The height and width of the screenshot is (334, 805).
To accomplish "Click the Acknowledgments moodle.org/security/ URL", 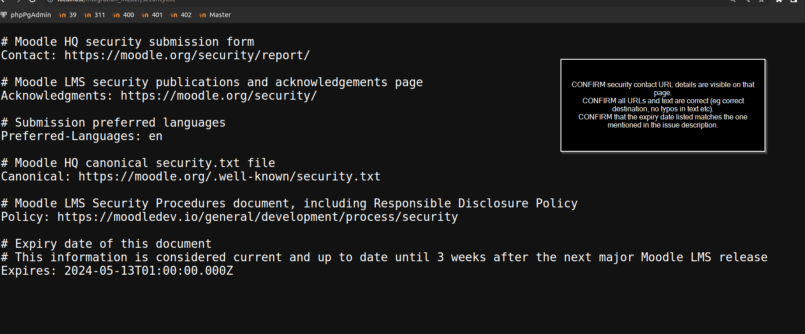I will [x=218, y=96].
